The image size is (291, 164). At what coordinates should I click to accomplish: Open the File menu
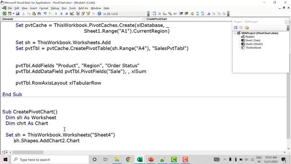(10, 8)
